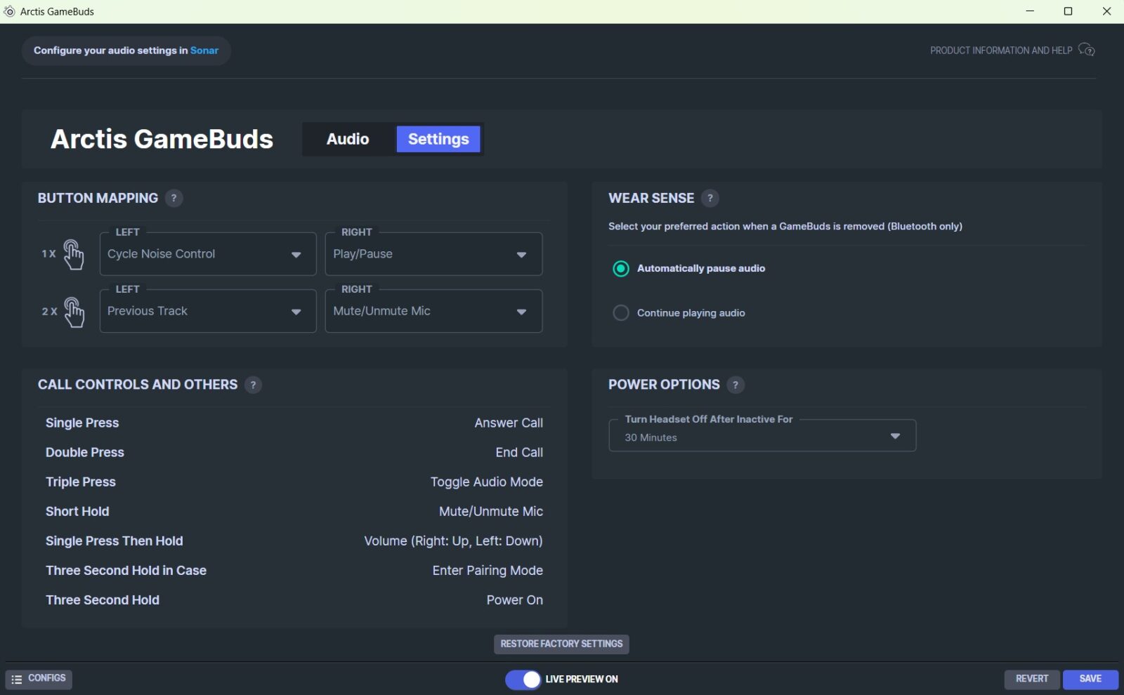Click the double tap hand icon
The height and width of the screenshot is (695, 1124).
pyautogui.click(x=73, y=312)
